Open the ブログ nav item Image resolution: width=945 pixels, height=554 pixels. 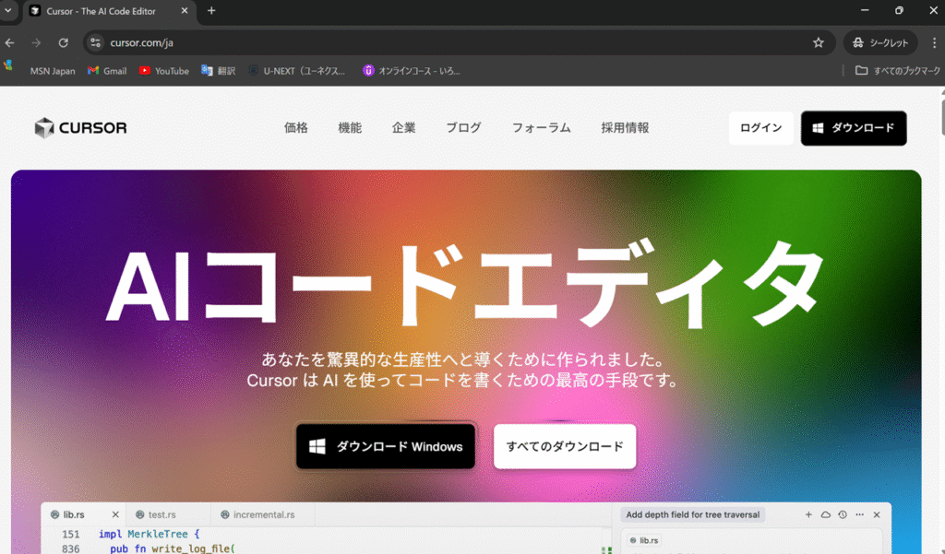(x=463, y=127)
